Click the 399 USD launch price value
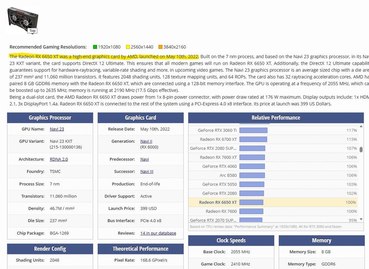 point(148,208)
